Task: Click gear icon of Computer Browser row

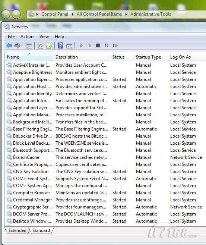Action: [9, 192]
